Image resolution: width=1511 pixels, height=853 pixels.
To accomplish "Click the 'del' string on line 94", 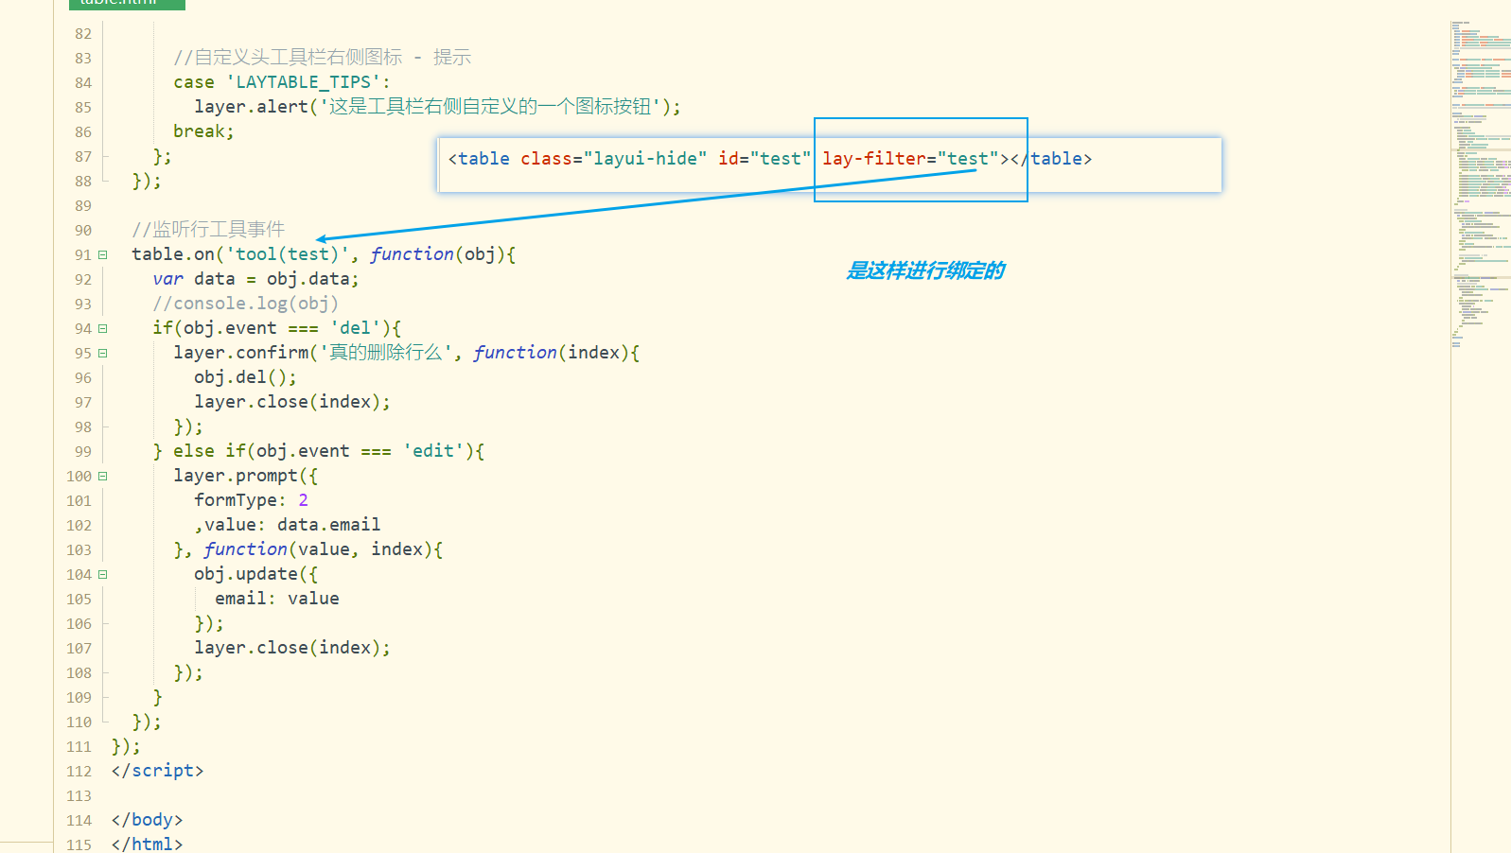I will tap(355, 328).
